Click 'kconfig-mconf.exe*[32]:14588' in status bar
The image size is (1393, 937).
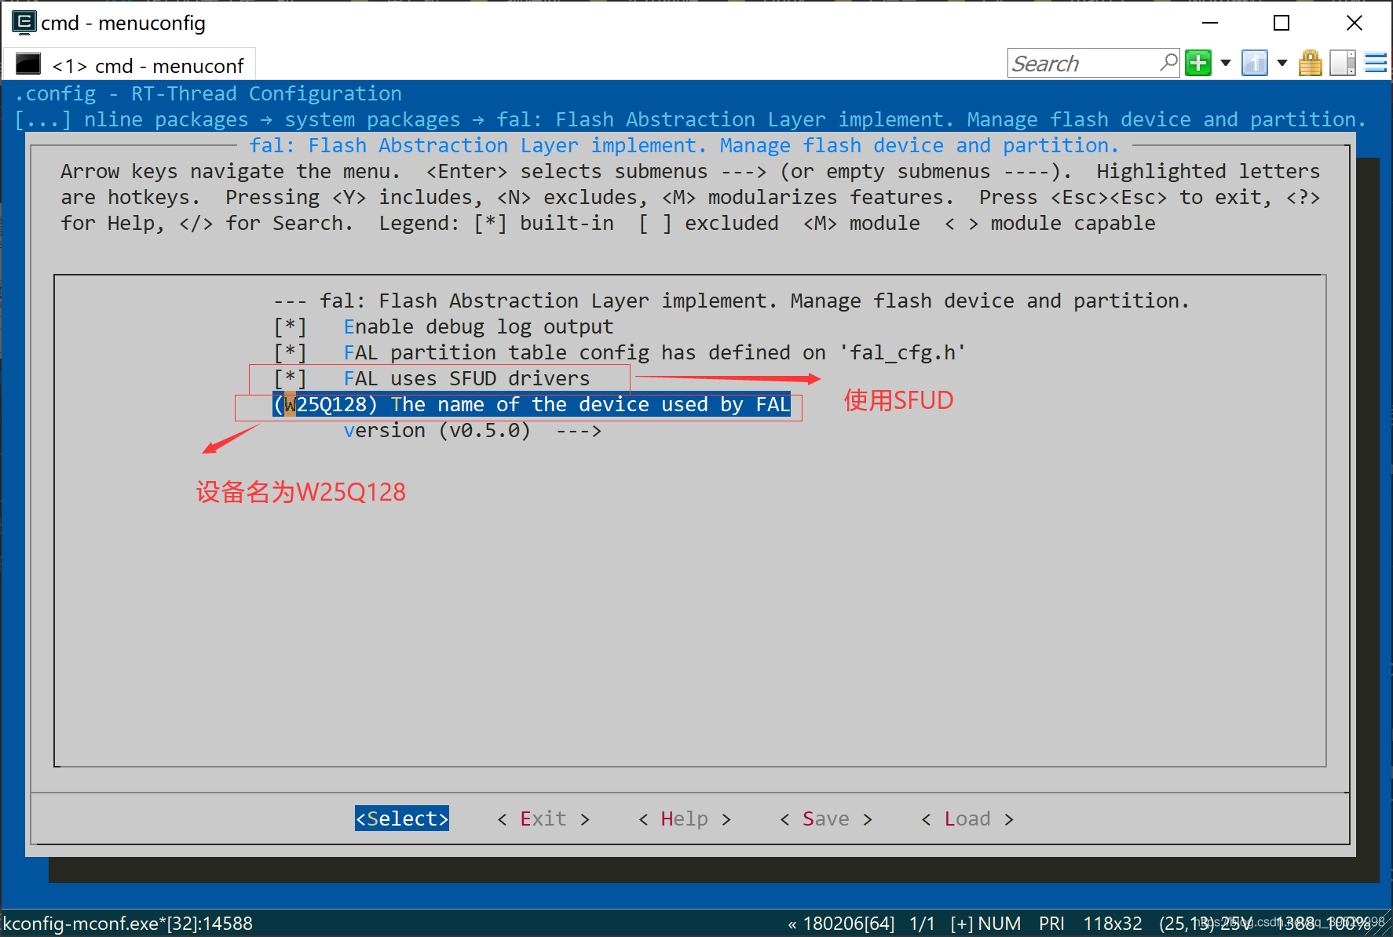point(128,924)
